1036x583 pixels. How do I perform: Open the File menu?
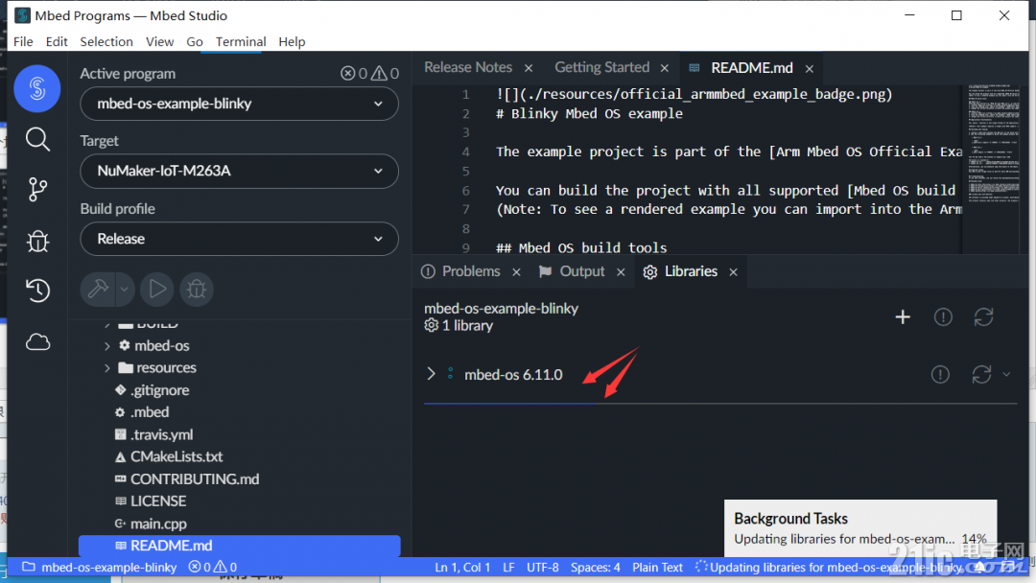pos(23,41)
